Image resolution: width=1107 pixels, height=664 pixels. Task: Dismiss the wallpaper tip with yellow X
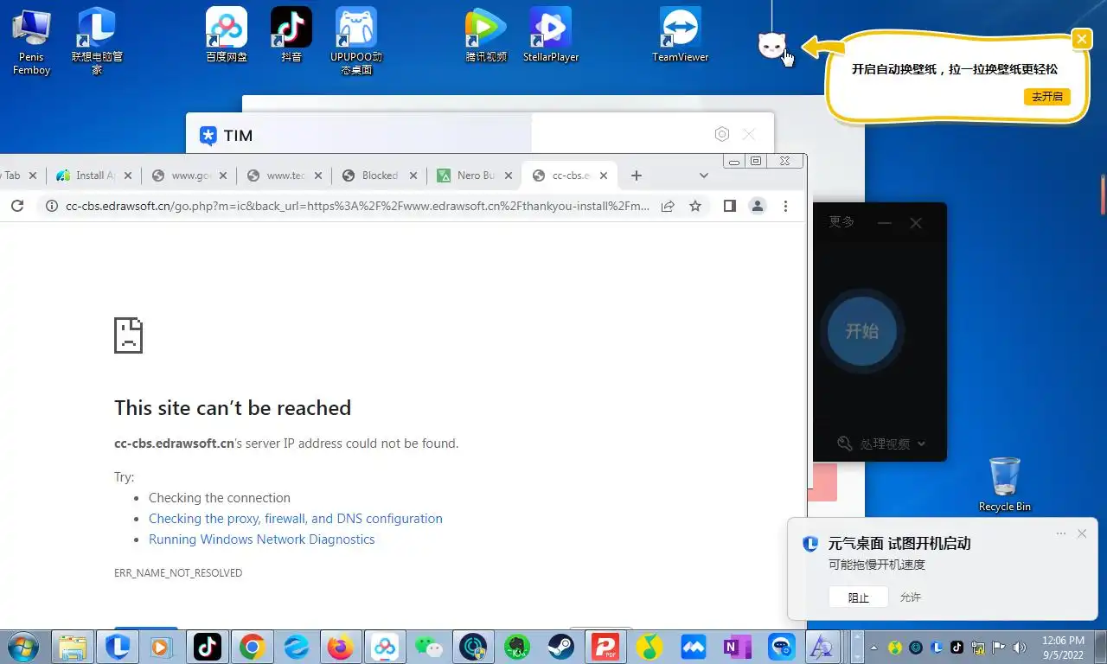(x=1081, y=38)
